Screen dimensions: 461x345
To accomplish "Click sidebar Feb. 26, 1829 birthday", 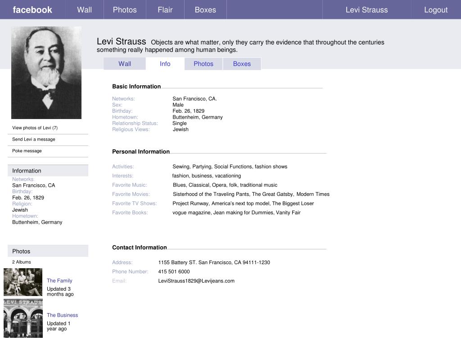I will pyautogui.click(x=28, y=198).
